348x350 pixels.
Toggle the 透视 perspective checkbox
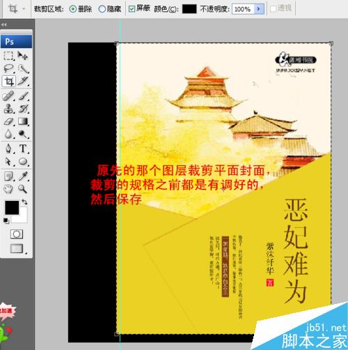[274, 9]
